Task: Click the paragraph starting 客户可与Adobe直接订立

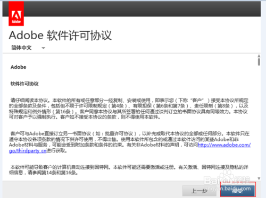Action: click(x=129, y=142)
